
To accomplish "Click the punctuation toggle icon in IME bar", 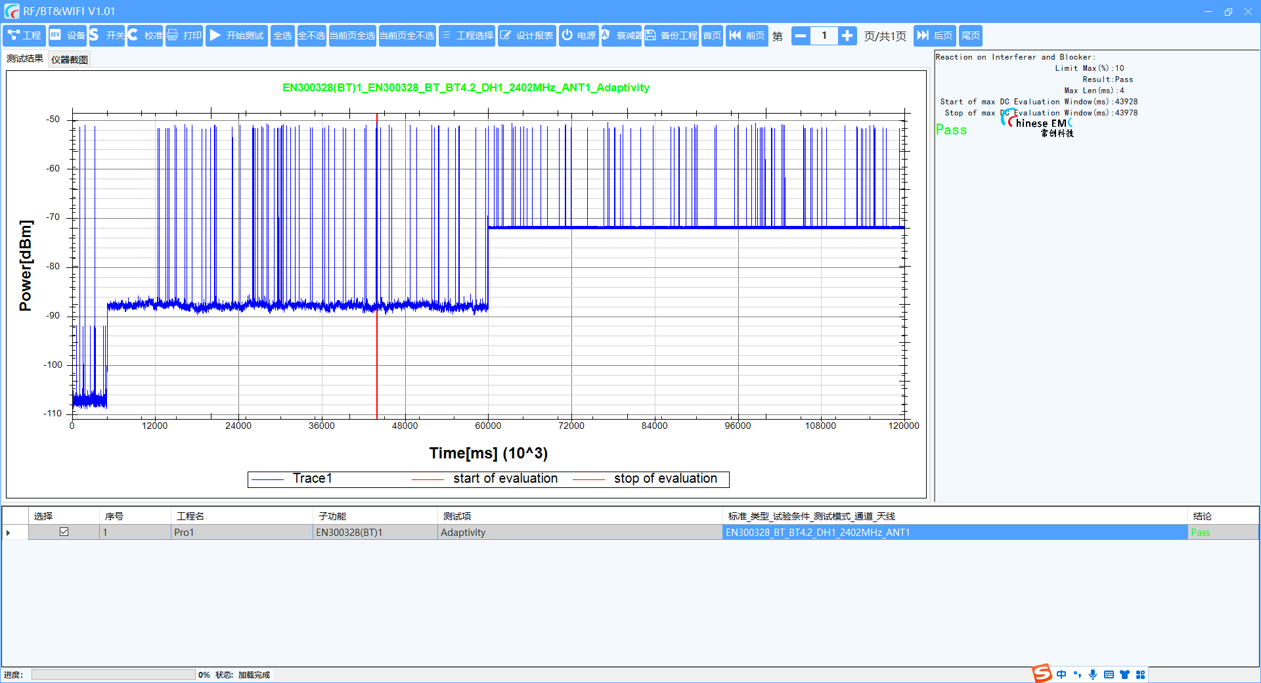I will coord(1077,674).
